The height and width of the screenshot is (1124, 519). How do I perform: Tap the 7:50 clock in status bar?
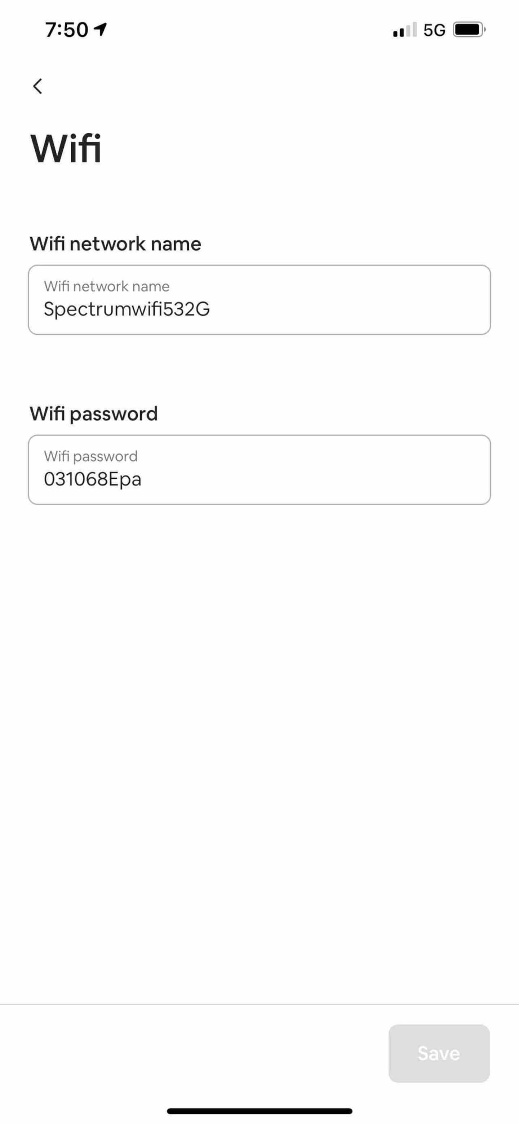(67, 30)
